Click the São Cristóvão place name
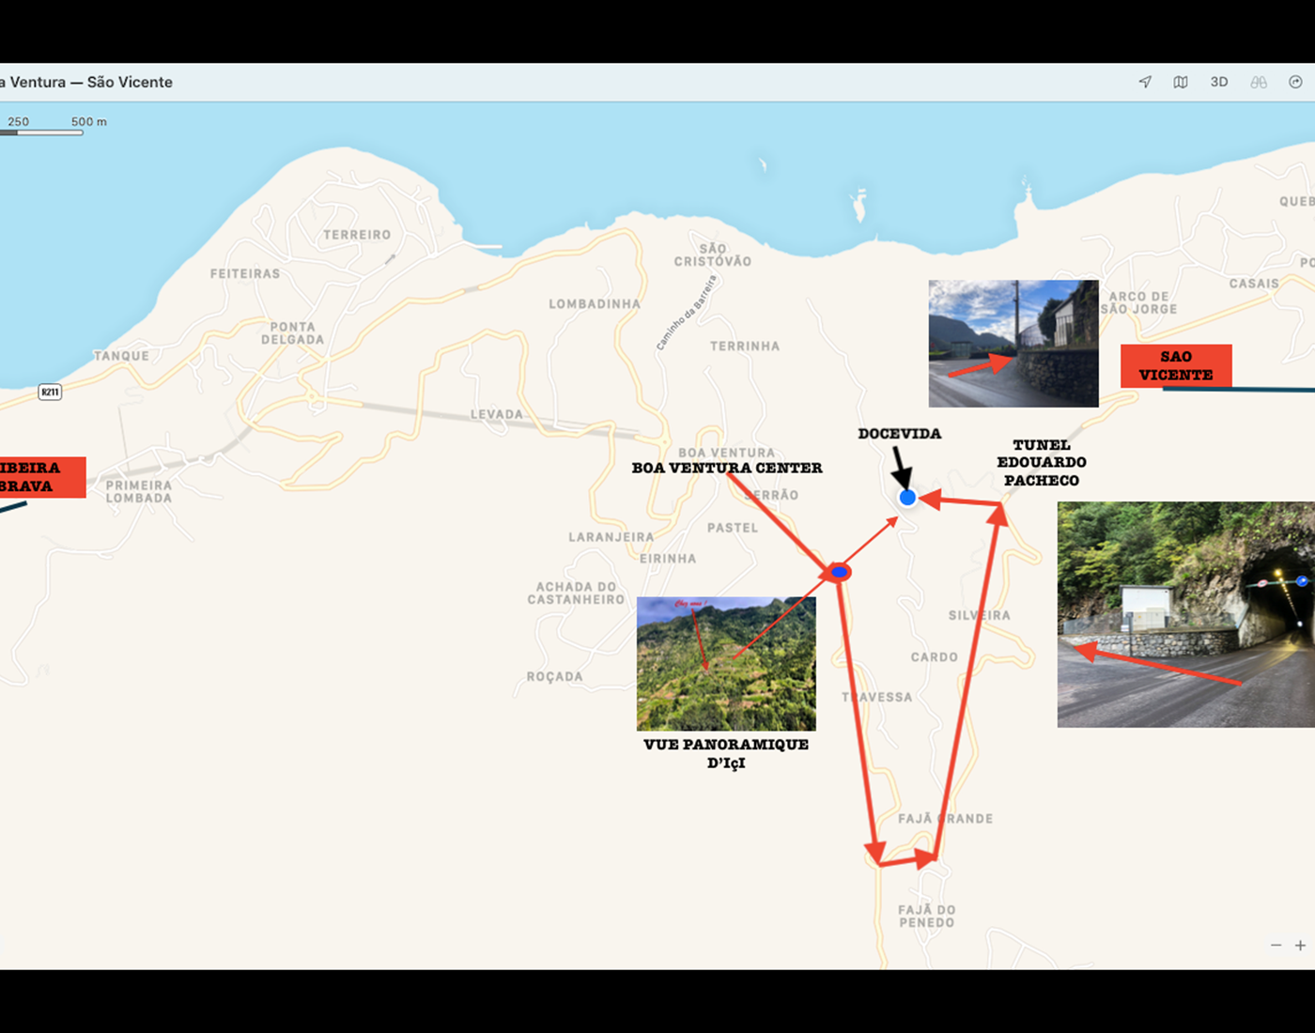The image size is (1315, 1033). pyautogui.click(x=713, y=255)
